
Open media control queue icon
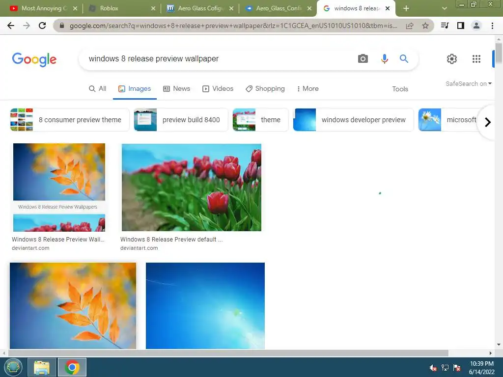pos(445,26)
